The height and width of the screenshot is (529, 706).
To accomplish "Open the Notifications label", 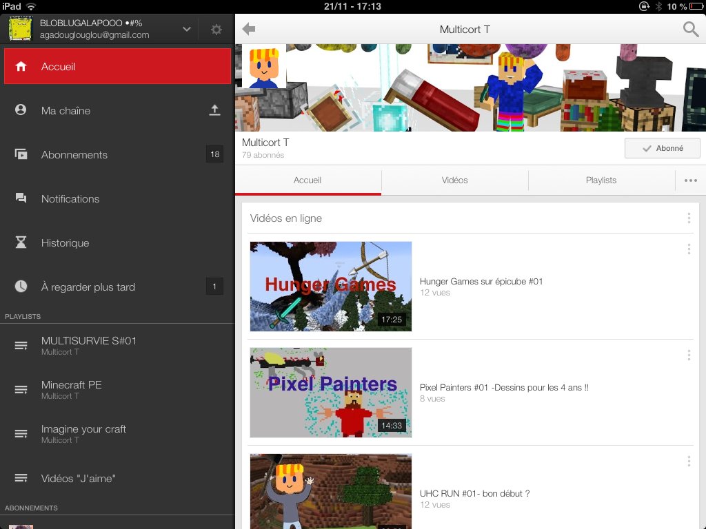I will [x=70, y=199].
